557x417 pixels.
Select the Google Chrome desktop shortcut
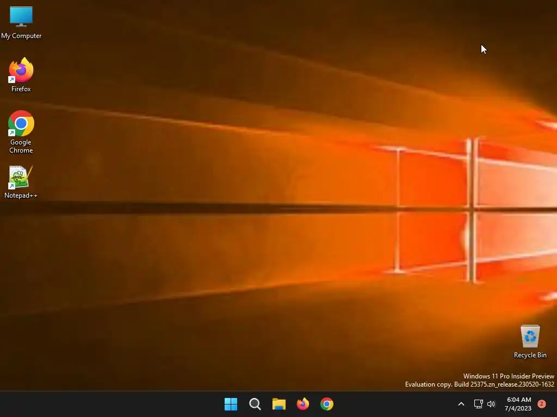(x=21, y=131)
